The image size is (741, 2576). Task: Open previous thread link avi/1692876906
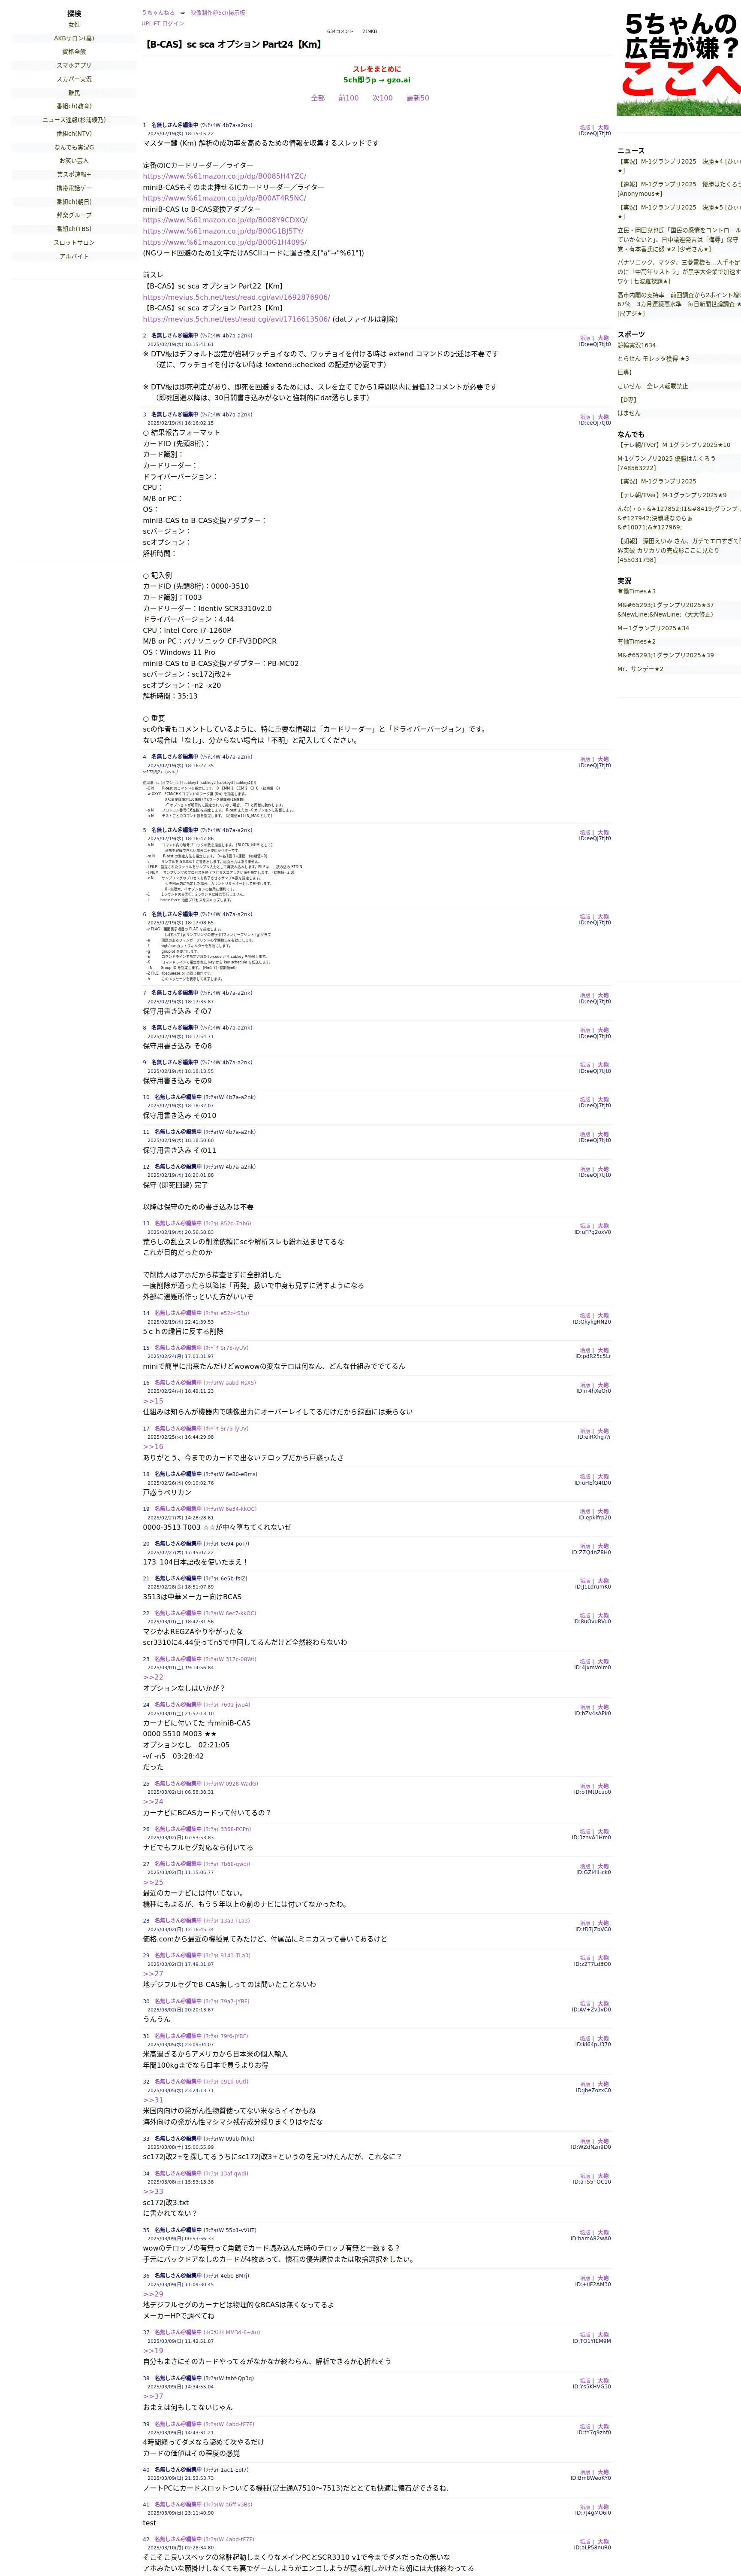(236, 297)
